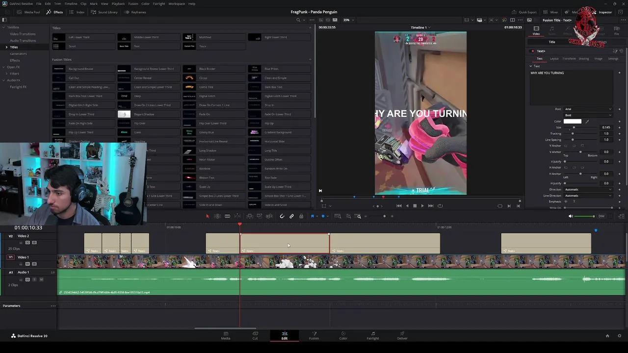Toggle the Snapping magnet icon
The width and height of the screenshot is (628, 353).
(x=282, y=216)
